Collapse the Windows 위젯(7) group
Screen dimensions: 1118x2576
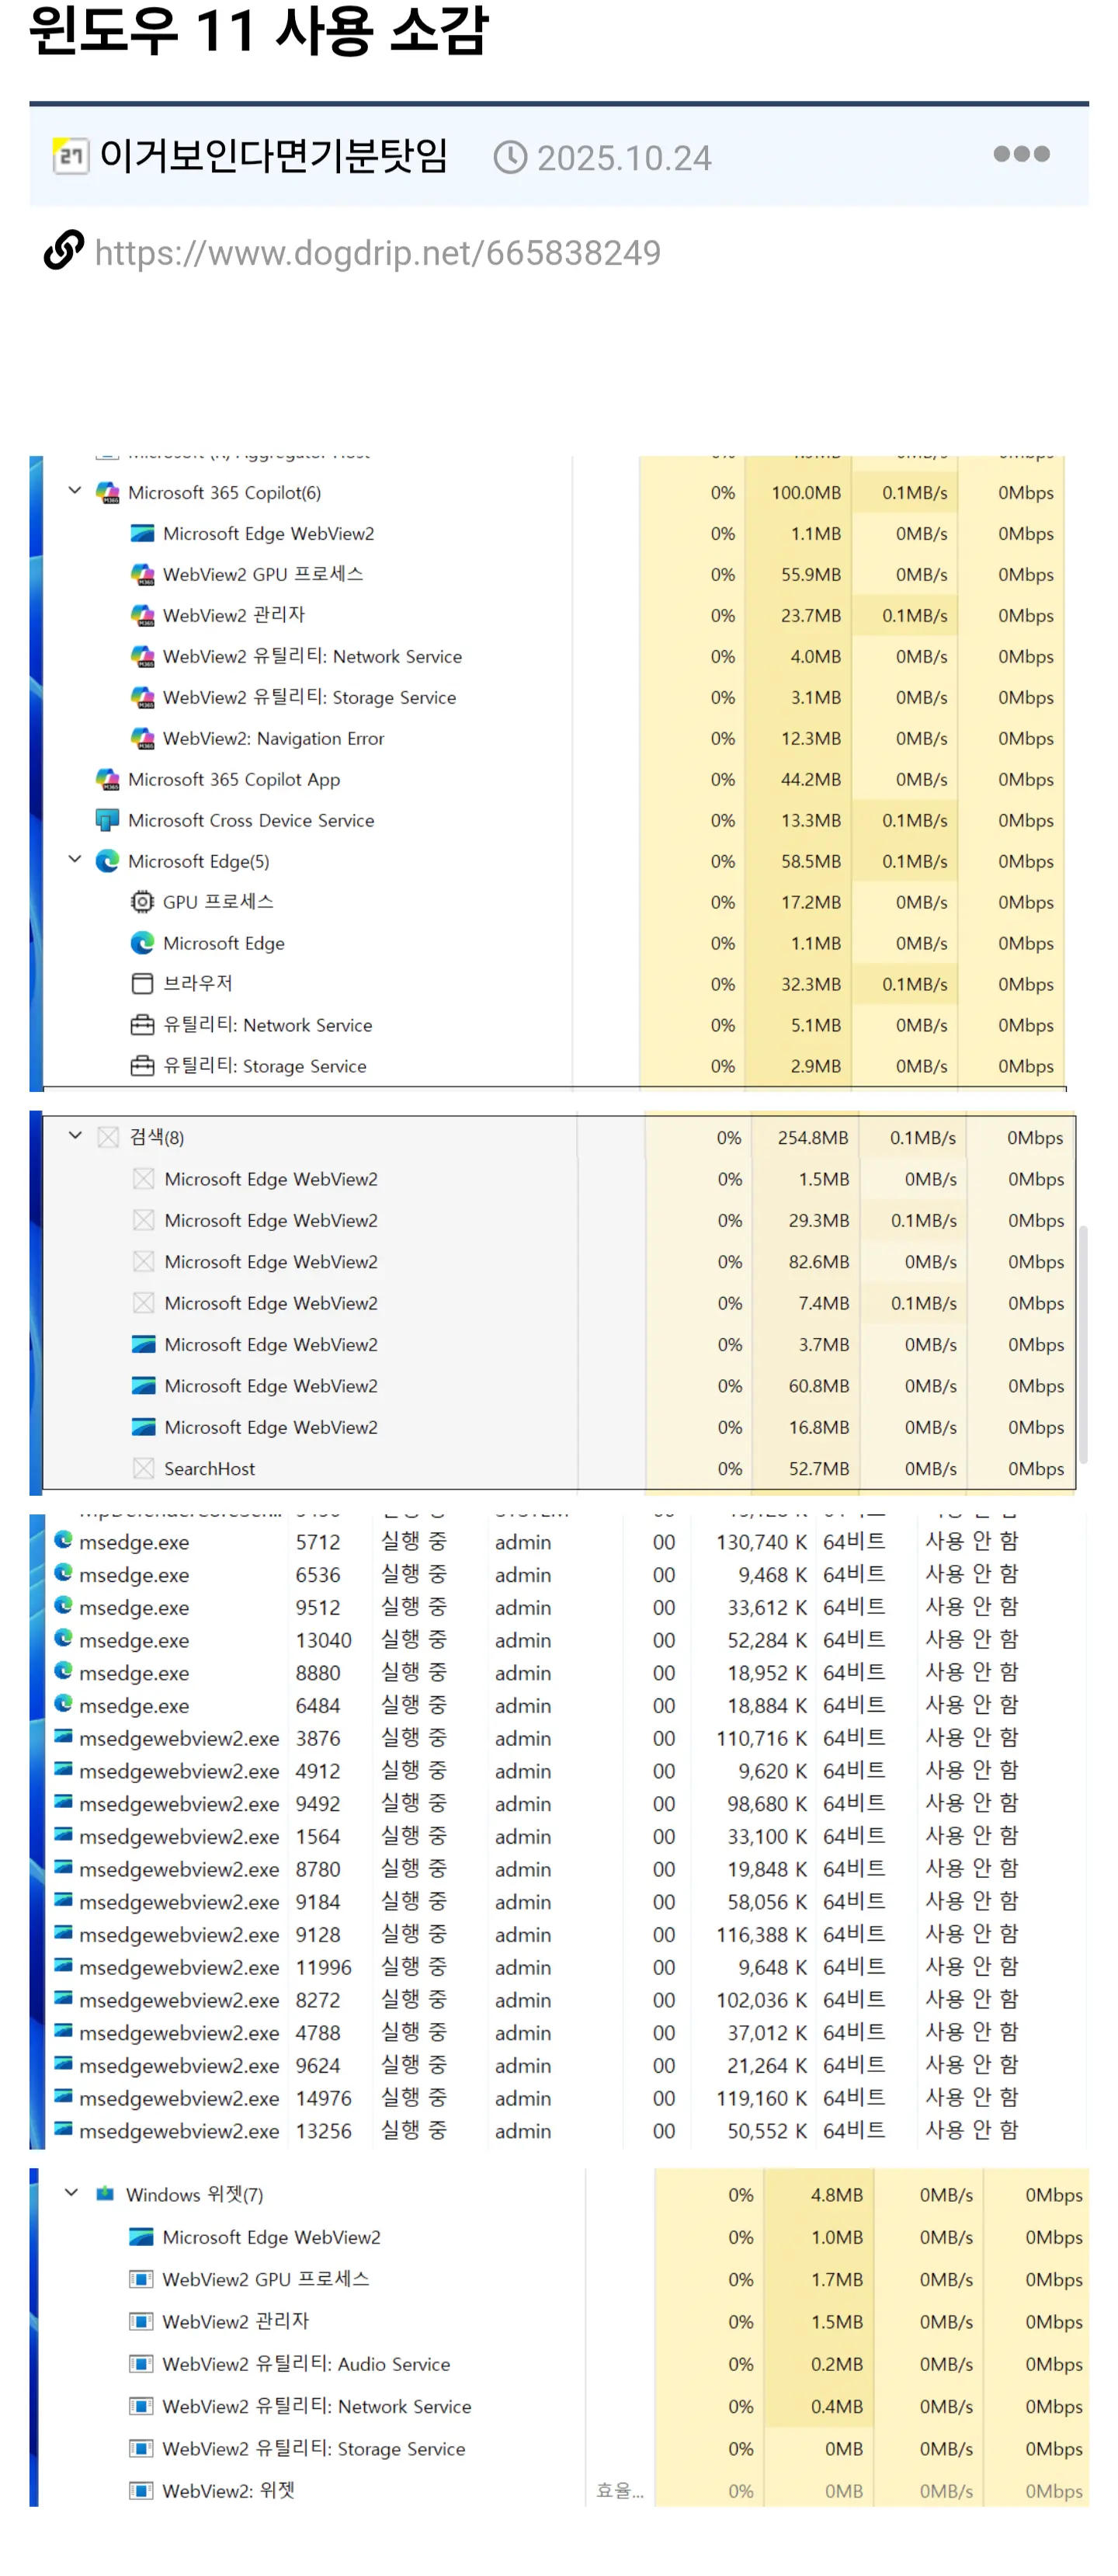point(71,2193)
